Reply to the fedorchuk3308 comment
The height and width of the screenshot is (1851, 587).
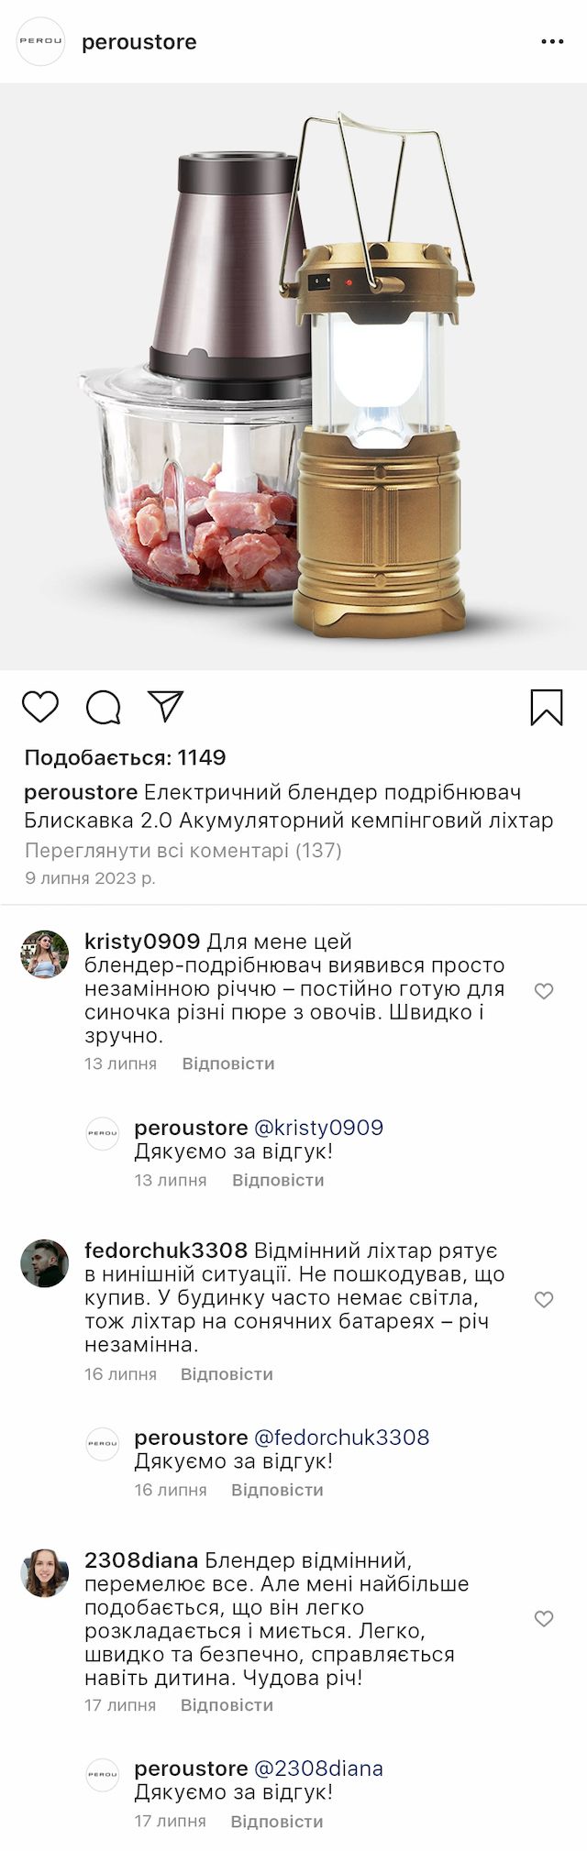[227, 1373]
